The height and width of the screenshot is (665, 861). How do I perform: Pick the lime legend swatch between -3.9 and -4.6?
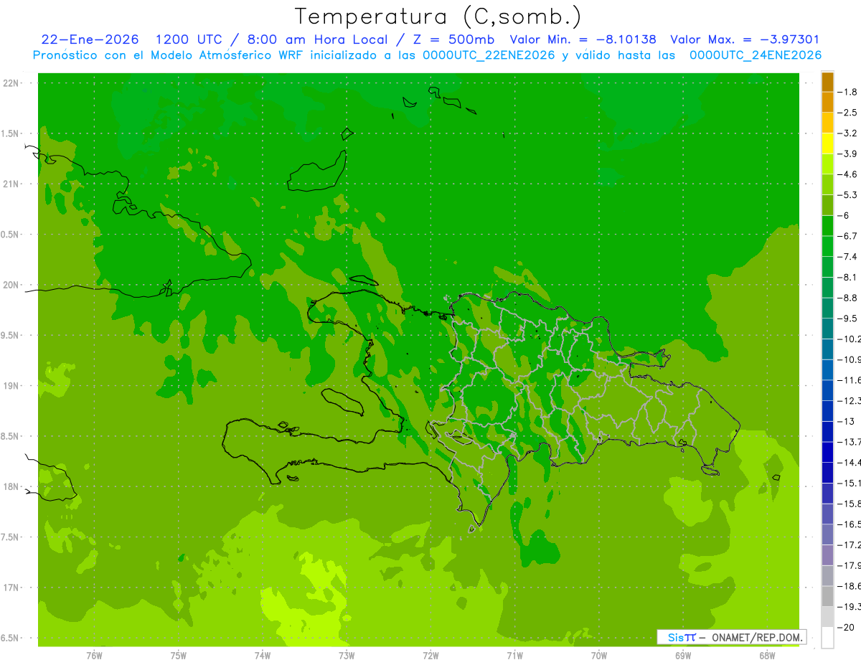tap(827, 164)
